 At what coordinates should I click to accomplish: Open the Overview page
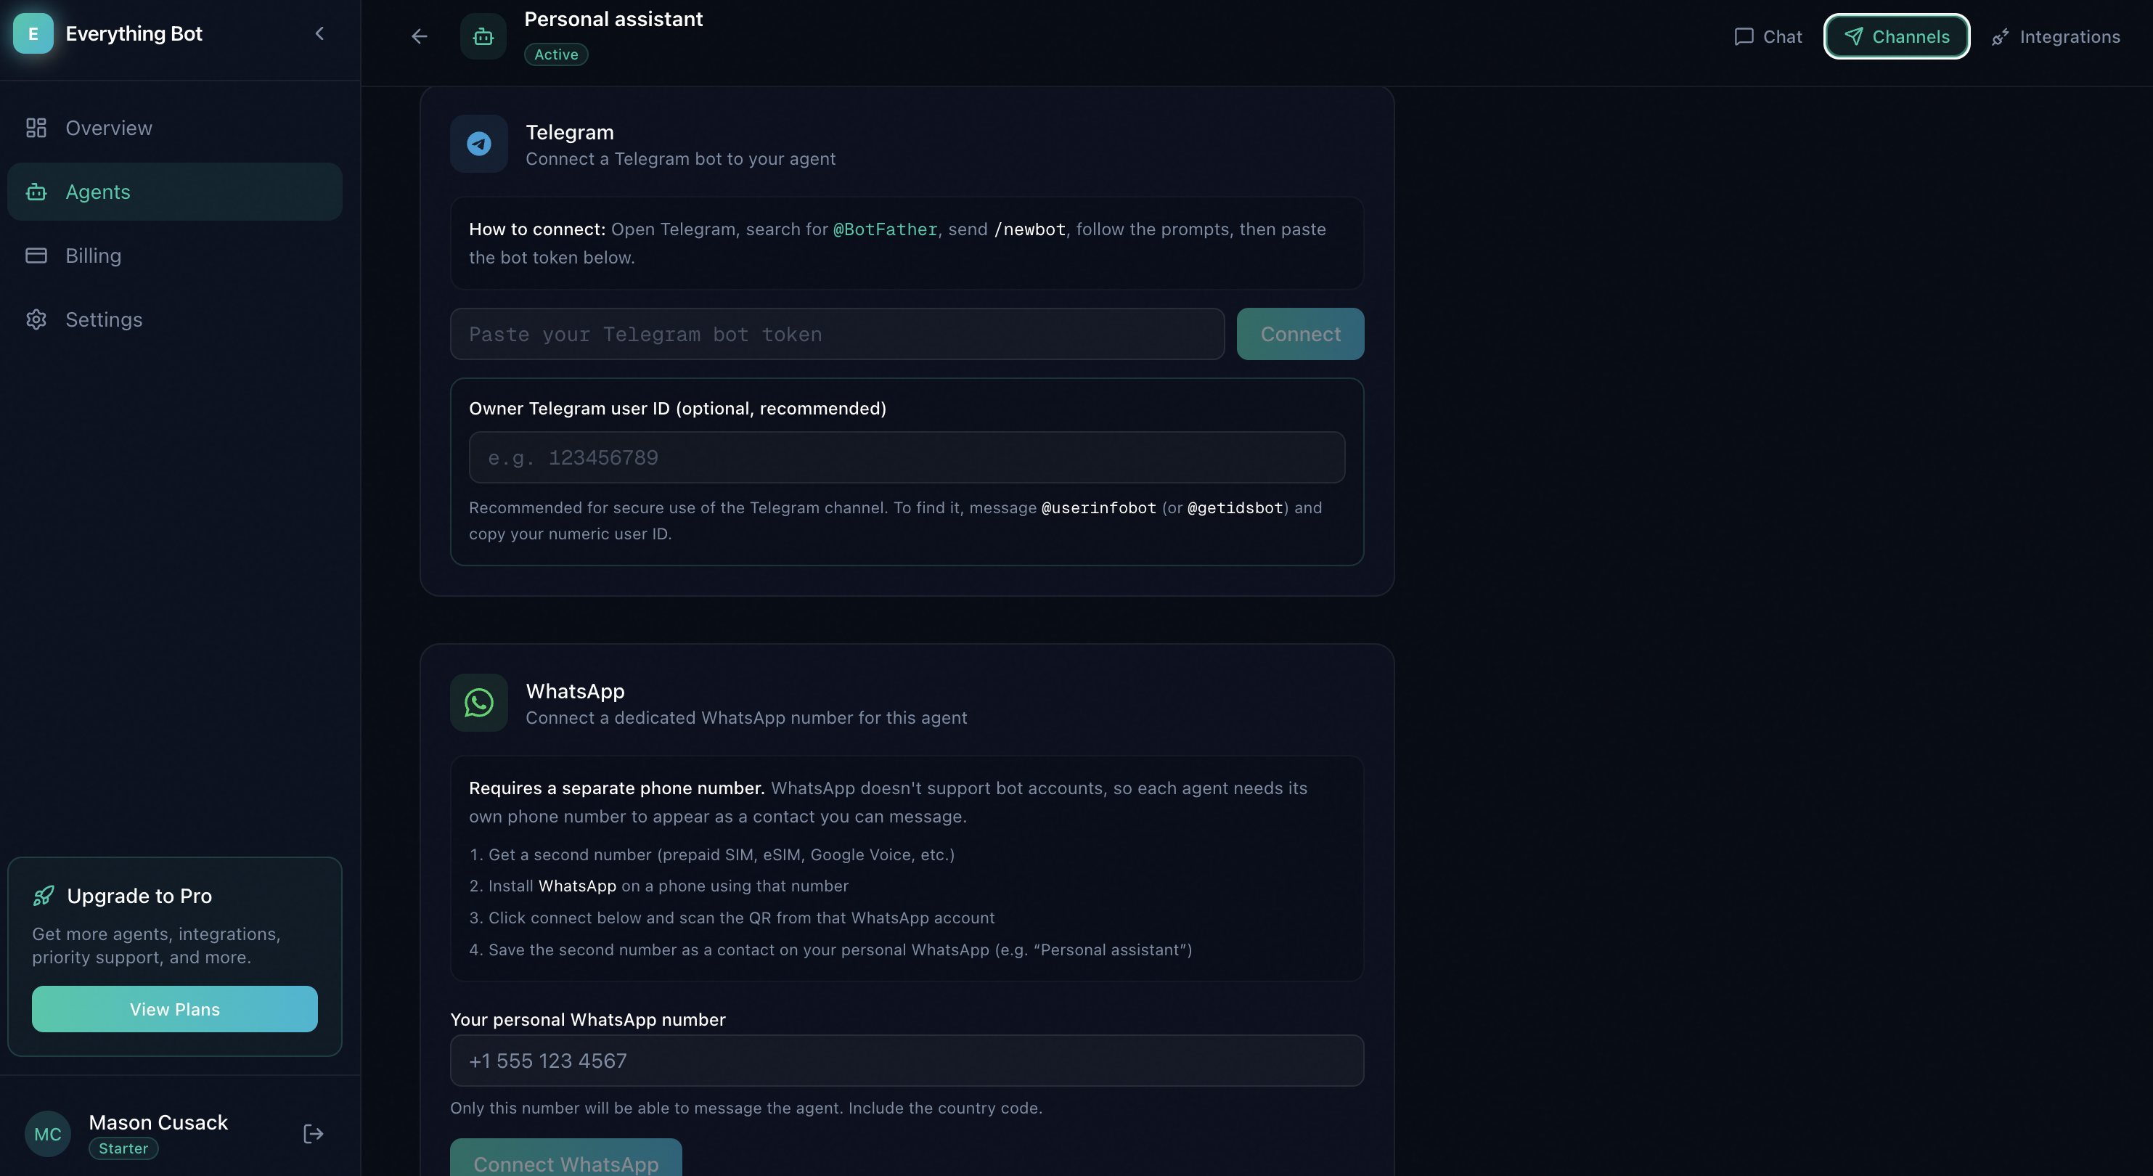coord(175,128)
